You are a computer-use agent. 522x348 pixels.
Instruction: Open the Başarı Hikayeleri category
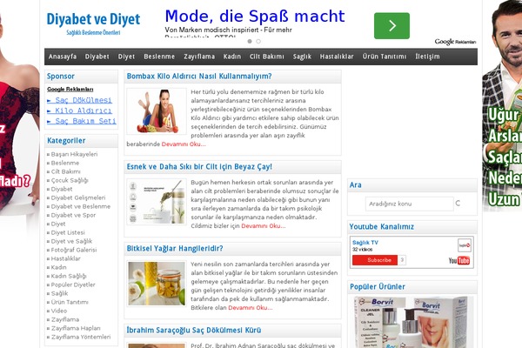click(74, 155)
